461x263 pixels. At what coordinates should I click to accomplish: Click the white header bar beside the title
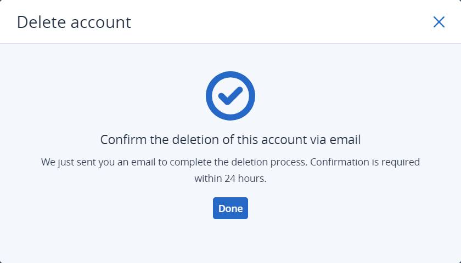(279, 22)
